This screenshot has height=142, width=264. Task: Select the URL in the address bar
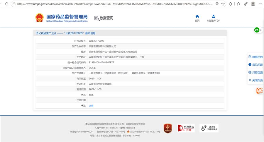(115, 4)
